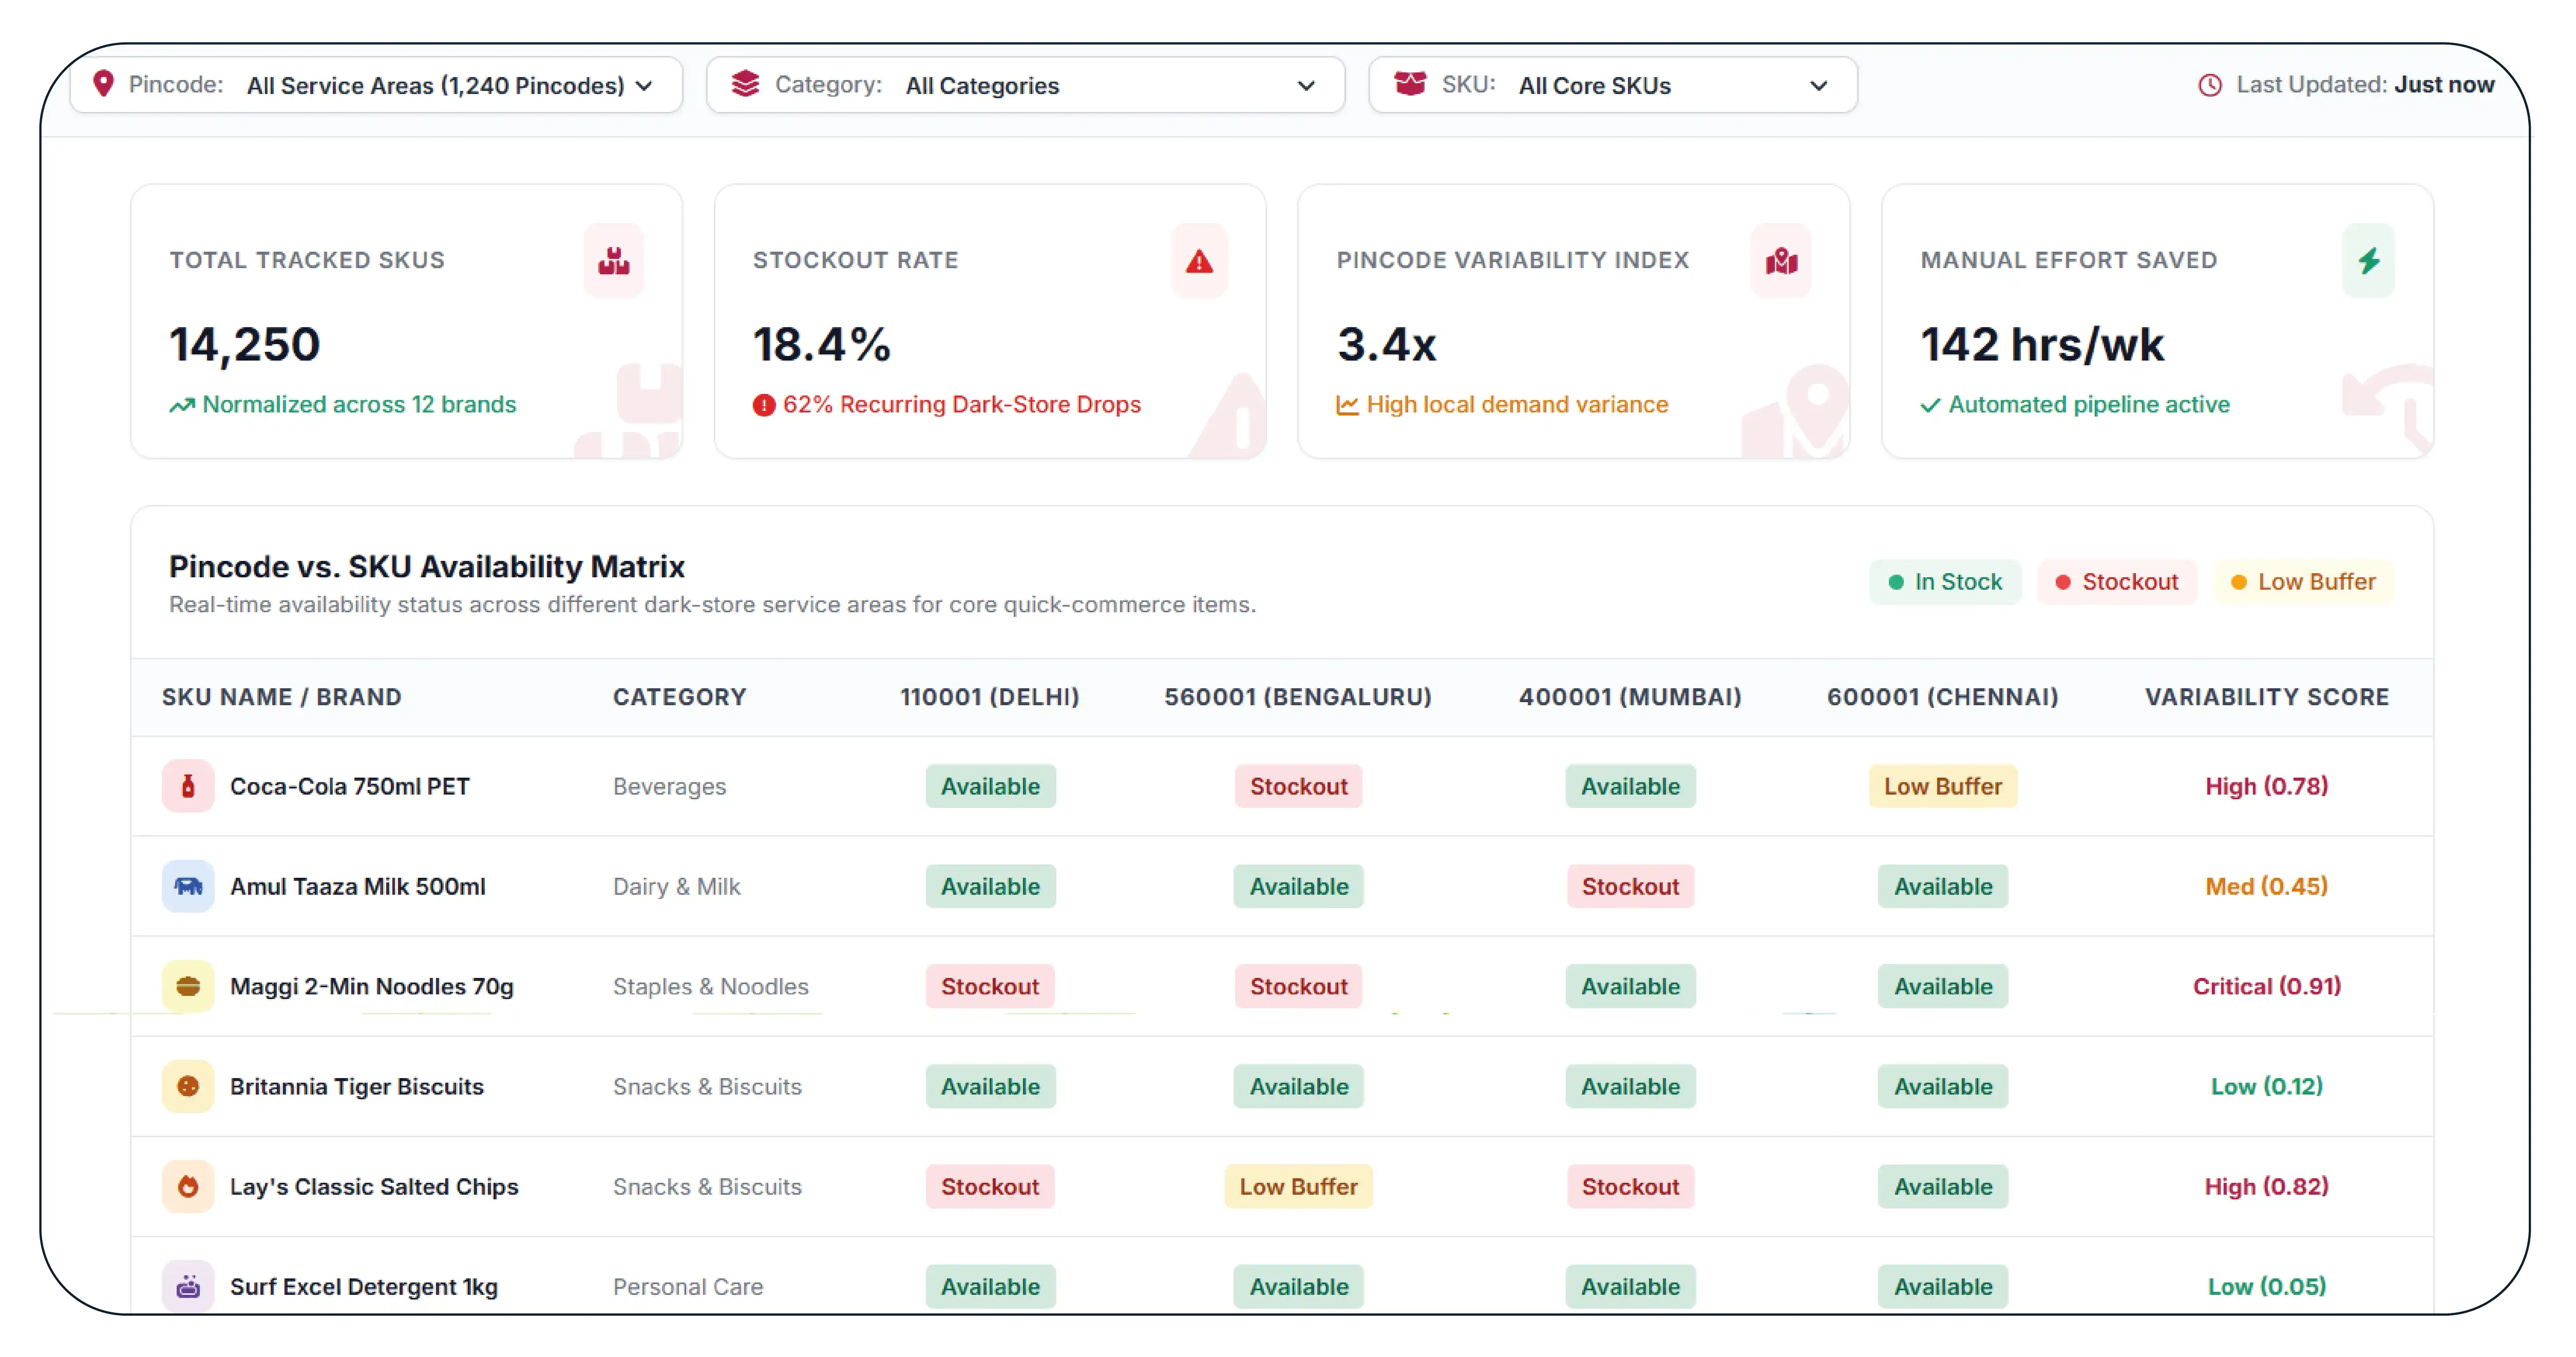The width and height of the screenshot is (2576, 1357).
Task: Click the Low Buffer badge for Lay's Chips in Bengaluru
Action: click(x=1298, y=1186)
